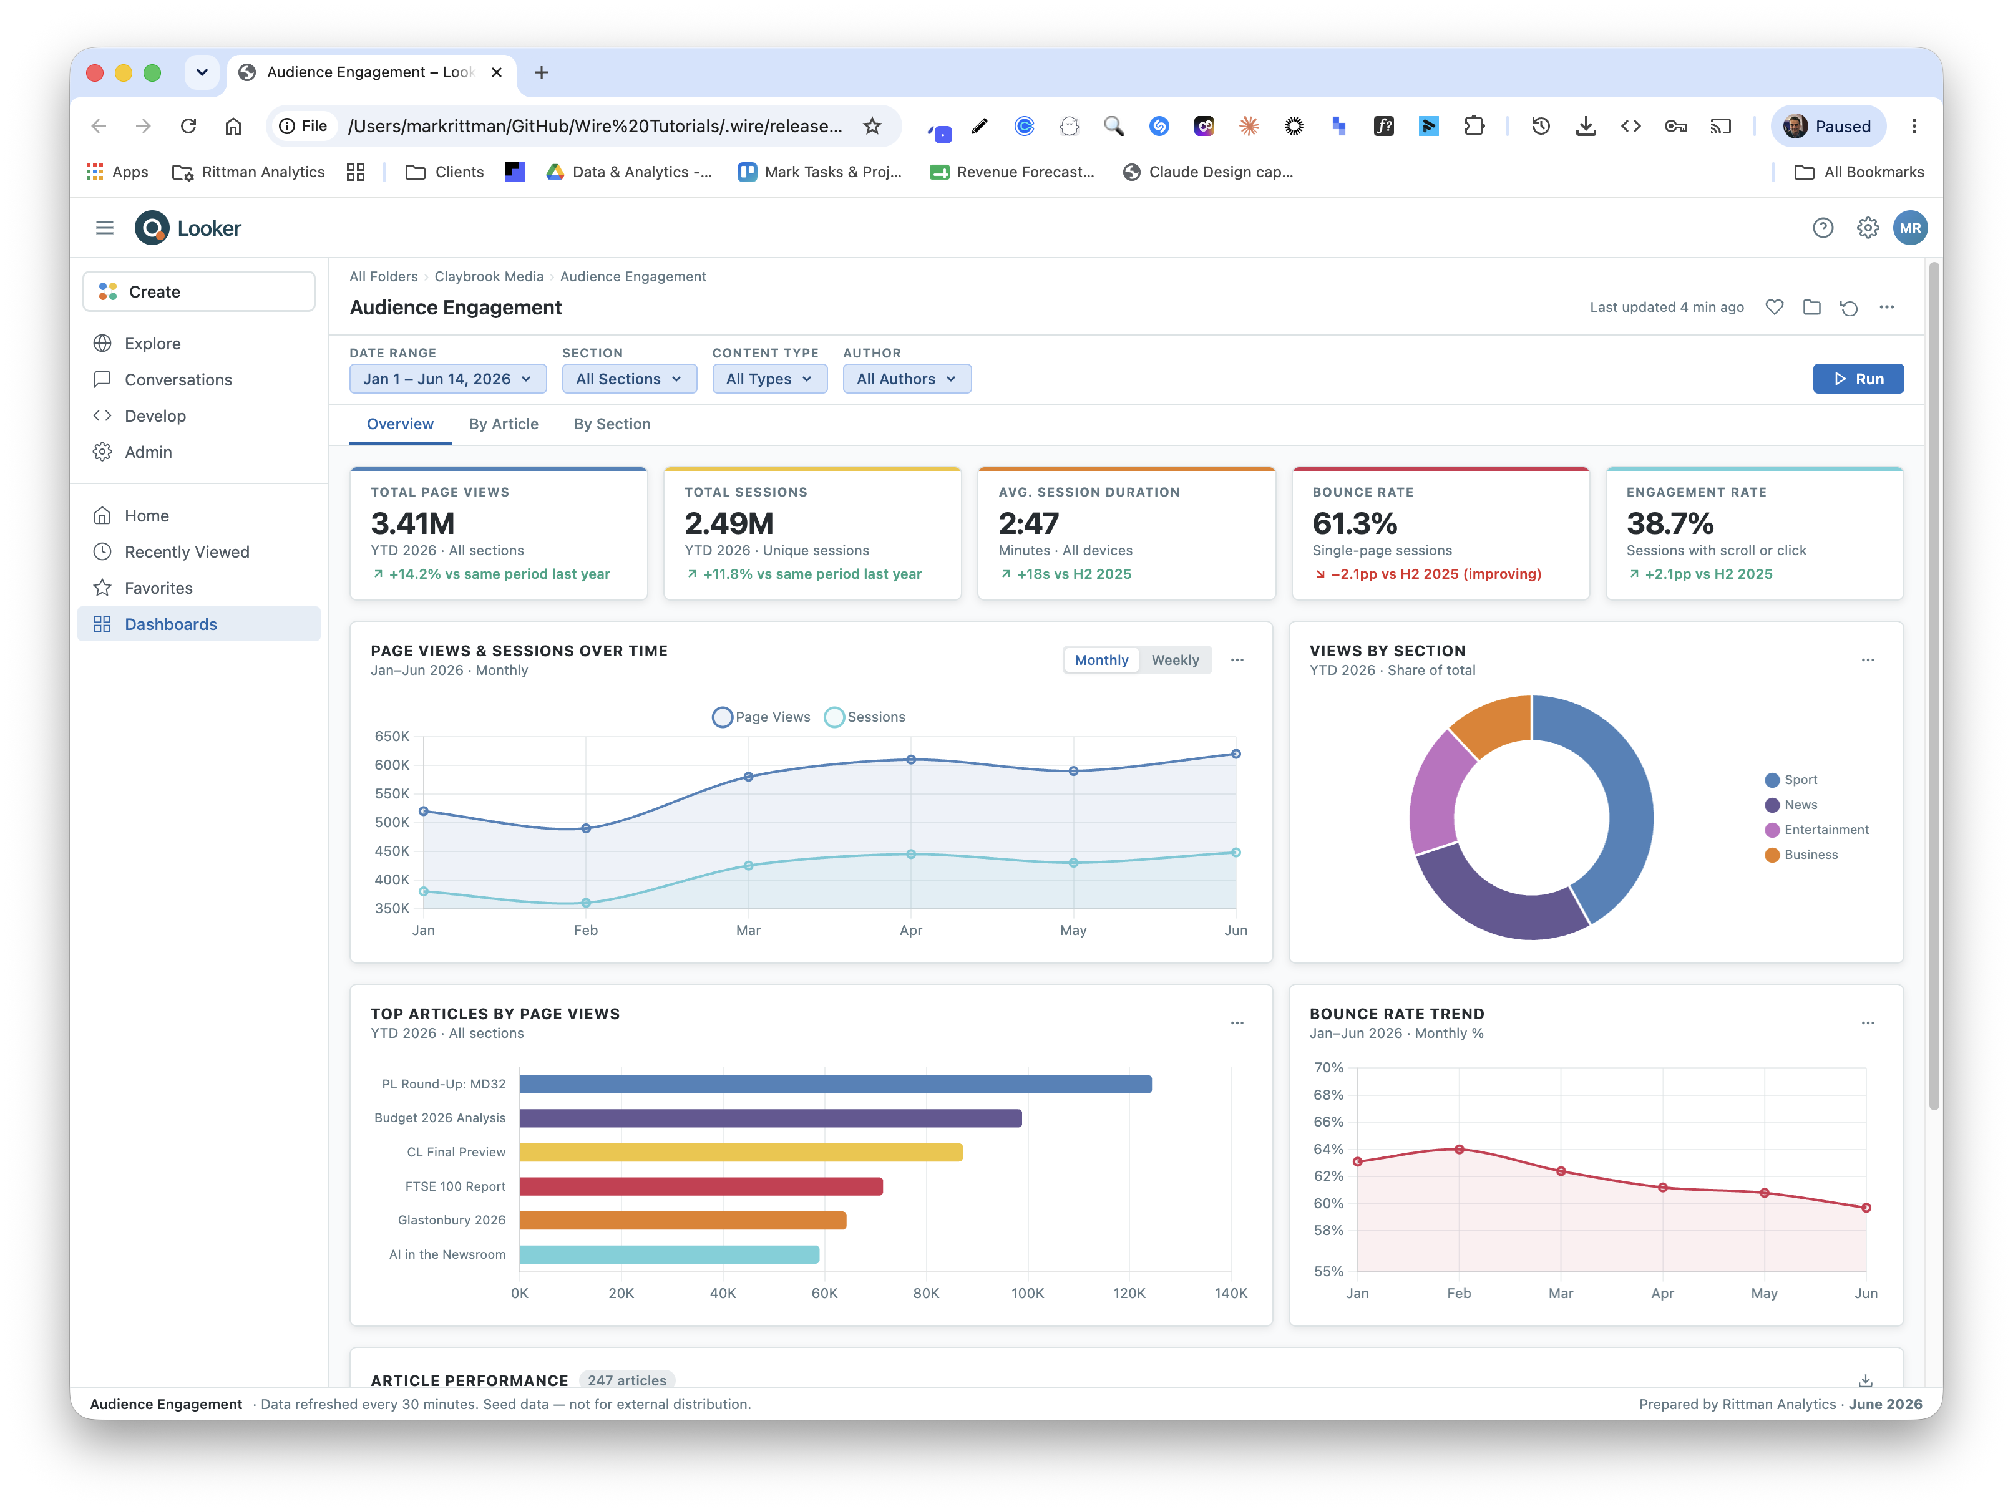The image size is (2013, 1512).
Task: Click the browser reload button
Action: click(188, 125)
